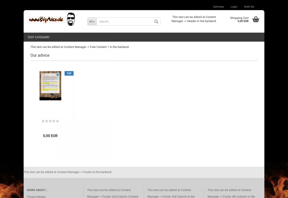This screenshot has width=288, height=198.
Task: Click the magnifying glass search icon
Action: pos(156,22)
